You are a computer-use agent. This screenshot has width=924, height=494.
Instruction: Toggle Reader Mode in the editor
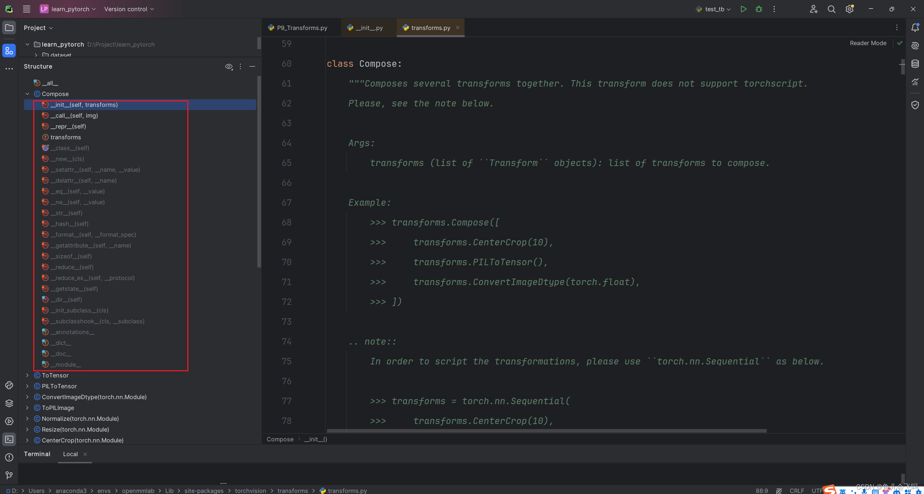pos(868,43)
